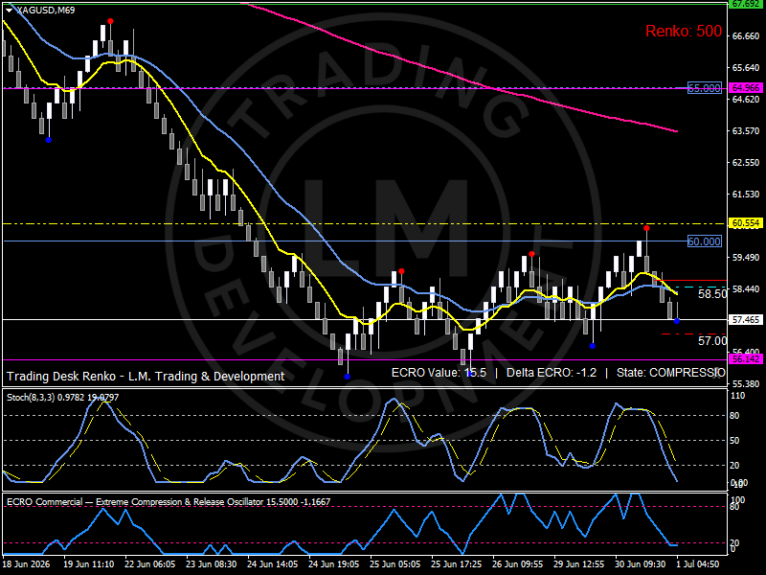Select the 63.570 price scale value
The width and height of the screenshot is (766, 575).
746,131
